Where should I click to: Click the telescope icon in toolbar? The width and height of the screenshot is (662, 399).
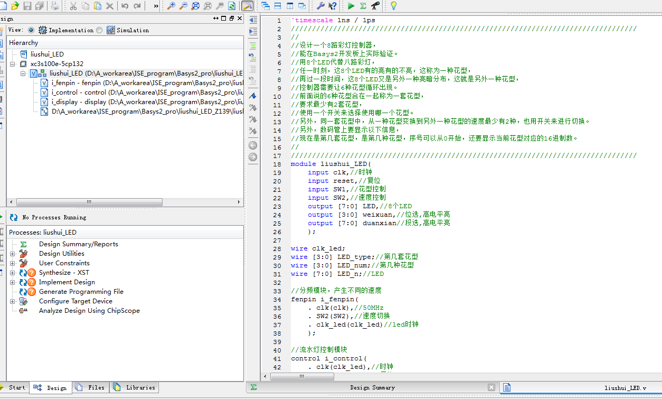375,6
